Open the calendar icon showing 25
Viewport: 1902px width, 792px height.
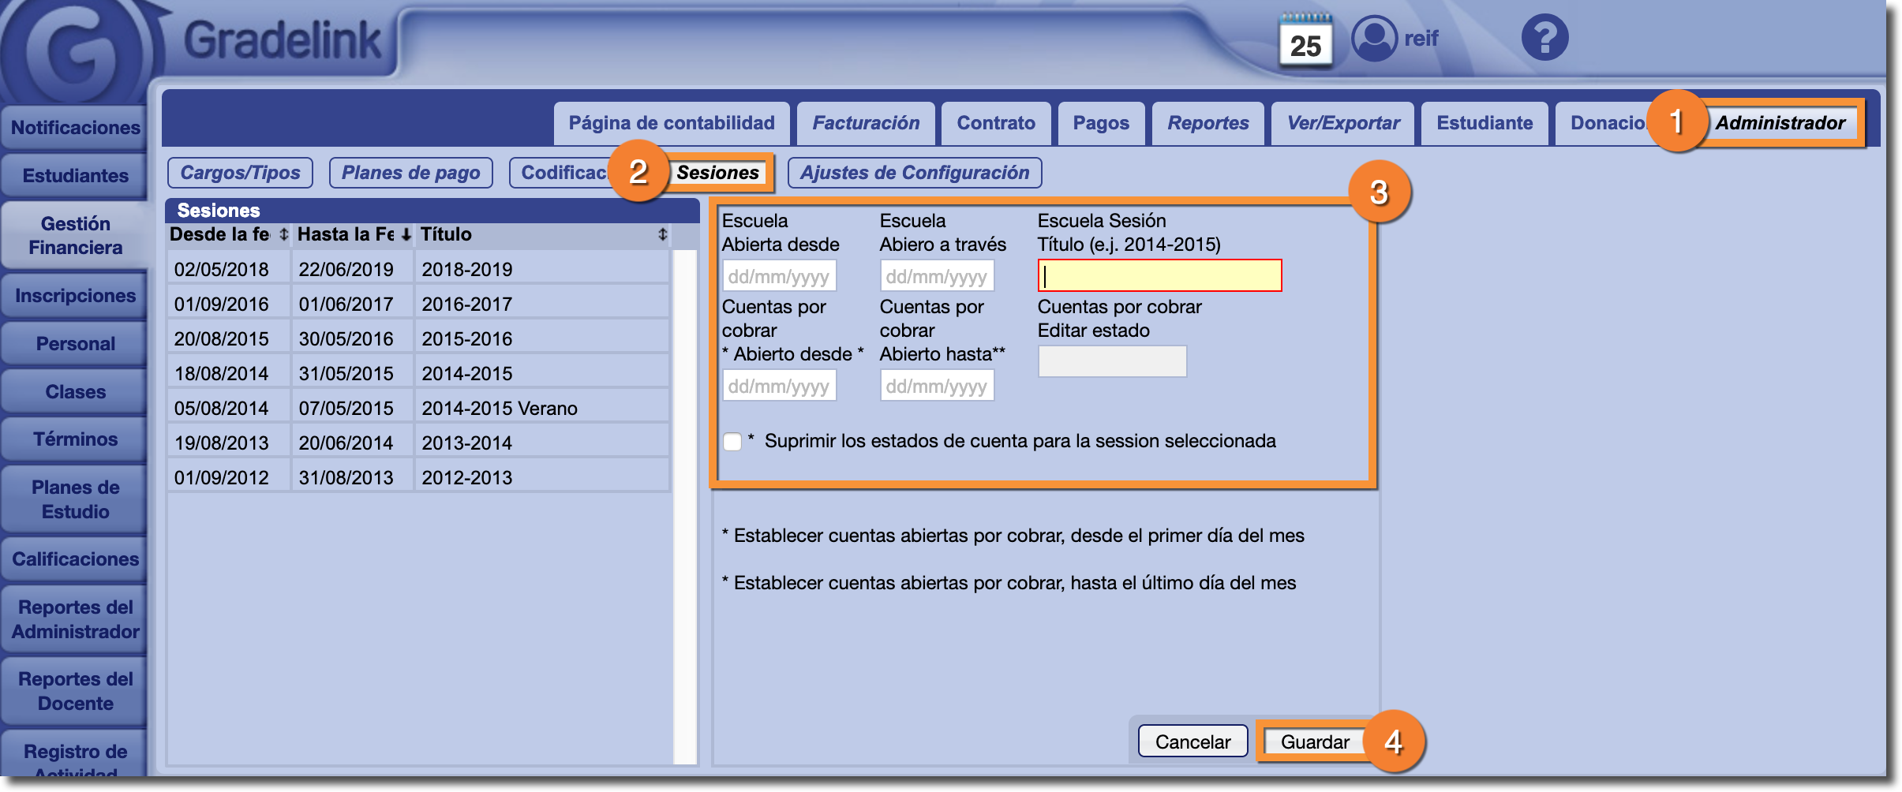point(1305,39)
